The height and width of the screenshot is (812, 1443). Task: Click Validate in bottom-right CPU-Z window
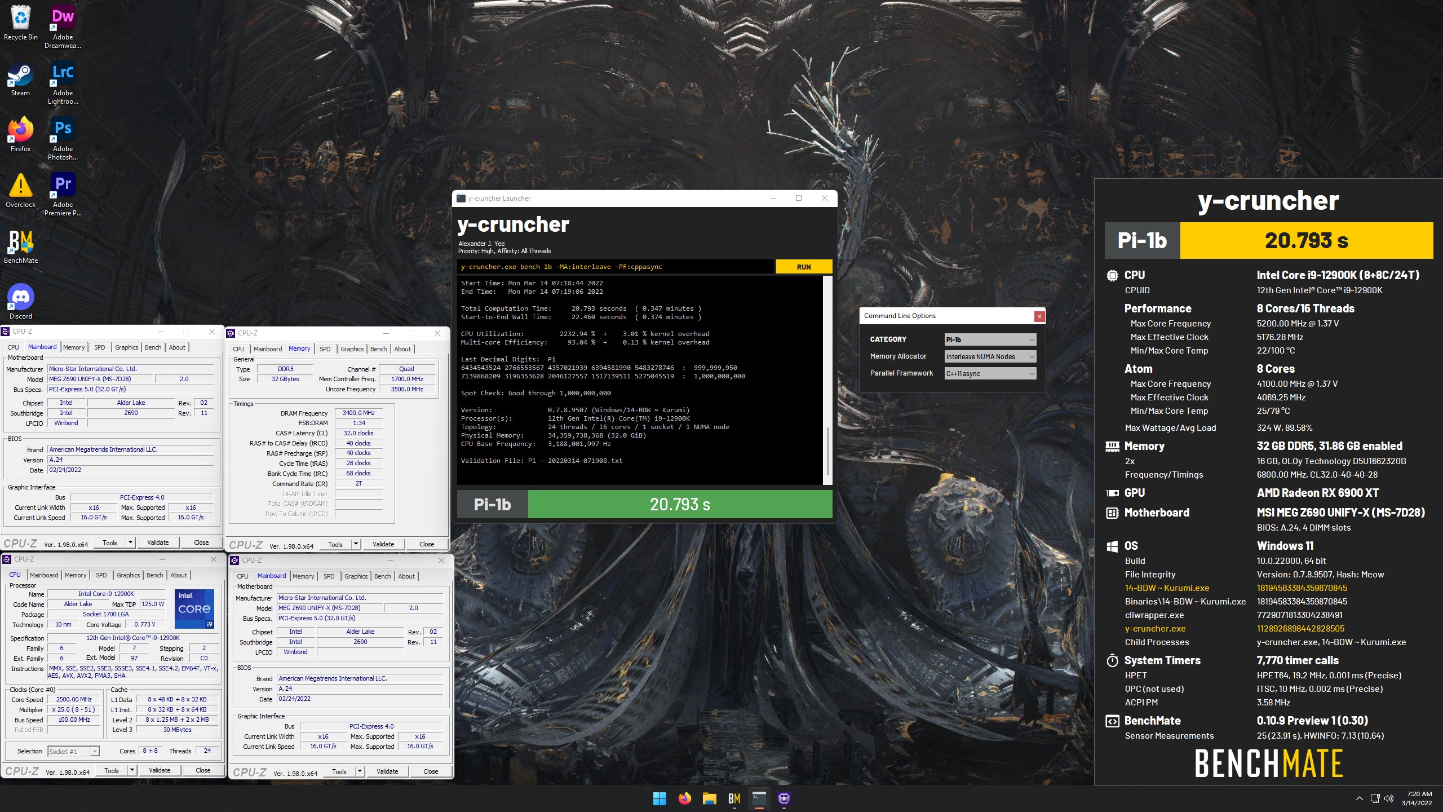387,771
